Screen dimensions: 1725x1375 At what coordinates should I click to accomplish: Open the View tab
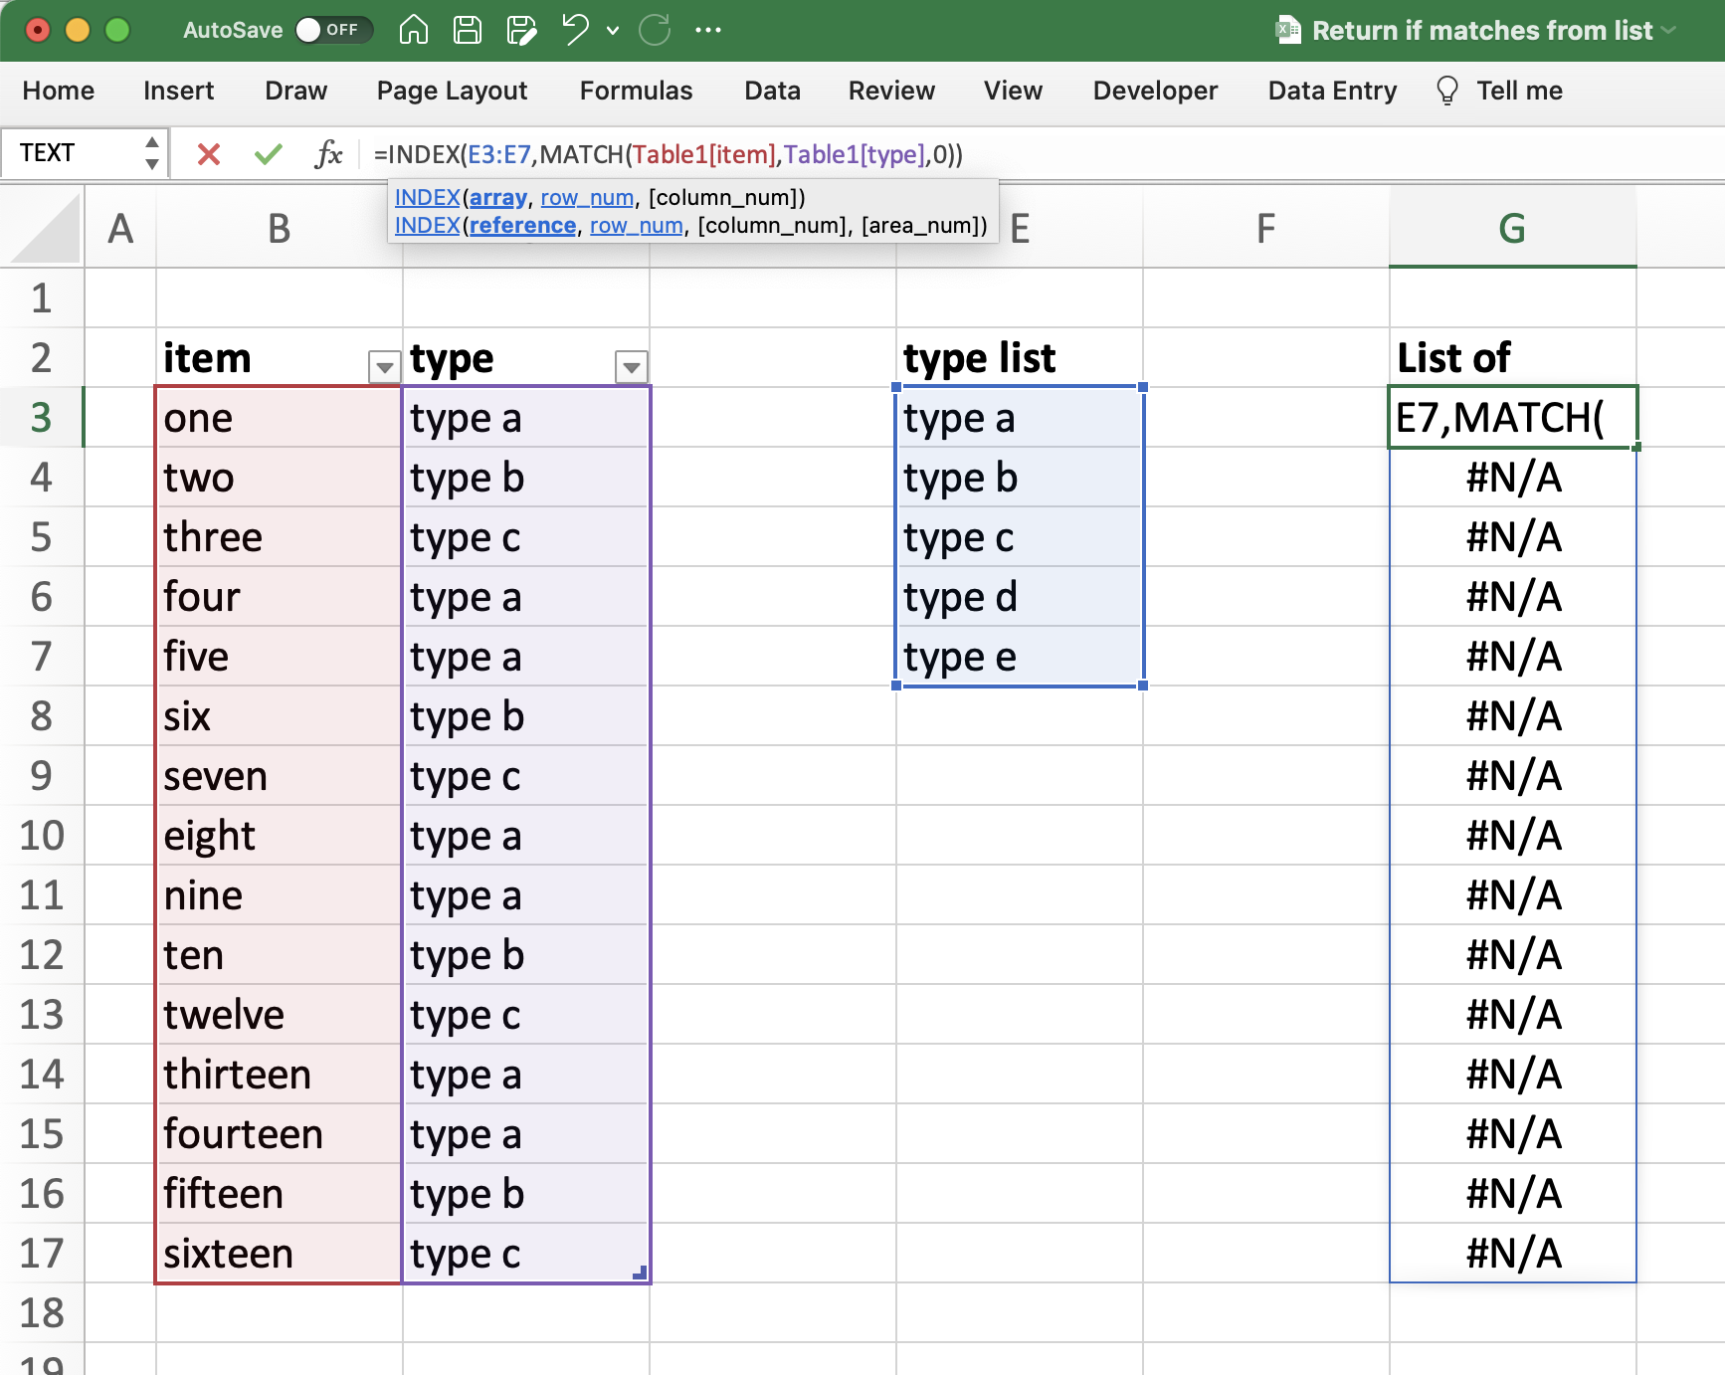(x=1013, y=91)
